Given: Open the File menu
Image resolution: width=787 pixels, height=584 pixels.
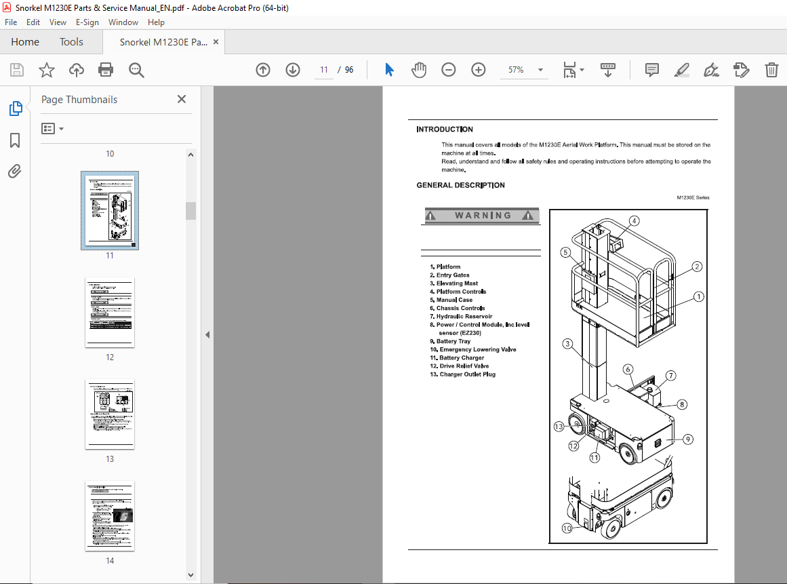Looking at the screenshot, I should click(x=11, y=22).
